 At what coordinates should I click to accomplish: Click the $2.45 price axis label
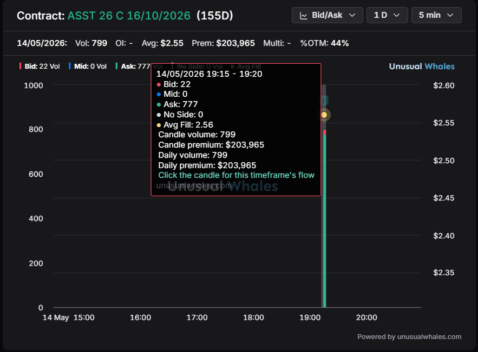tap(443, 198)
